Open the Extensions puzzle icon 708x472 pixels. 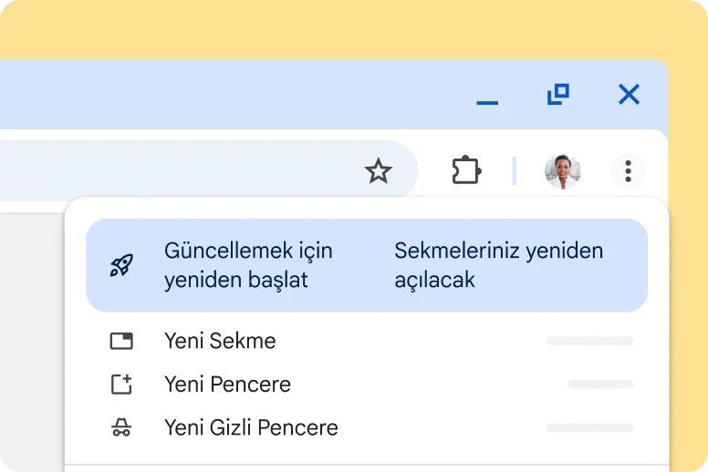pos(466,170)
